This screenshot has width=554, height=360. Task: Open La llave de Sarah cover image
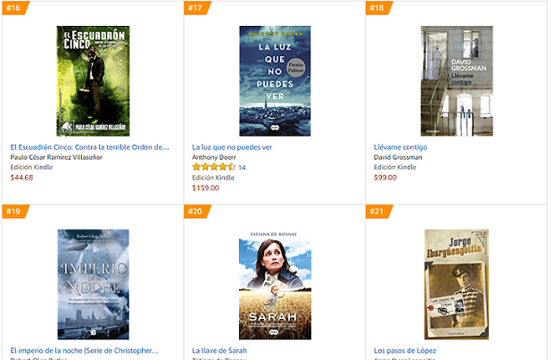(x=275, y=284)
